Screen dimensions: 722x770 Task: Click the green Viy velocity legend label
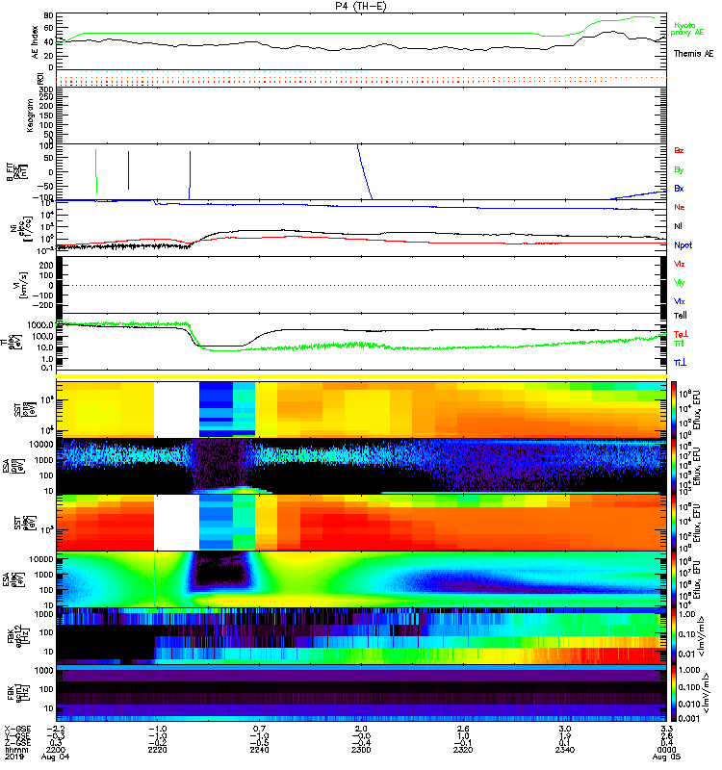[679, 283]
